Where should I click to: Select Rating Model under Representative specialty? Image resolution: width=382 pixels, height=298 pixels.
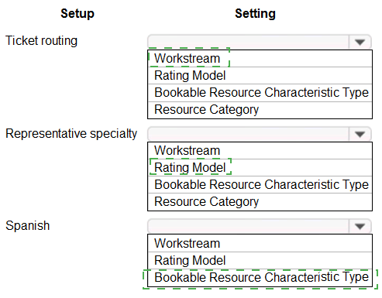tap(260, 168)
